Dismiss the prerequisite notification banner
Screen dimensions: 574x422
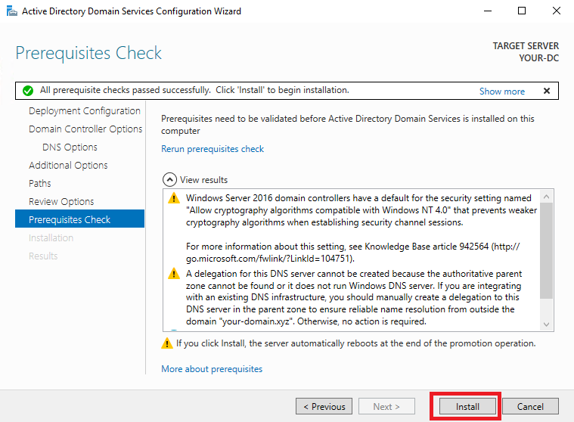tap(547, 91)
